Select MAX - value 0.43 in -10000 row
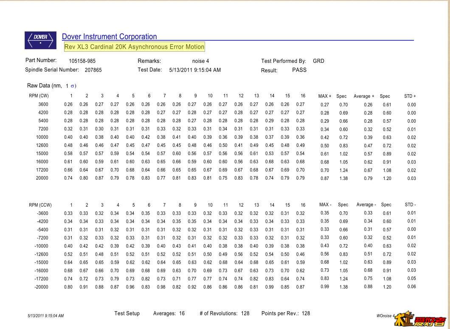The width and height of the screenshot is (450, 329). [325, 245]
